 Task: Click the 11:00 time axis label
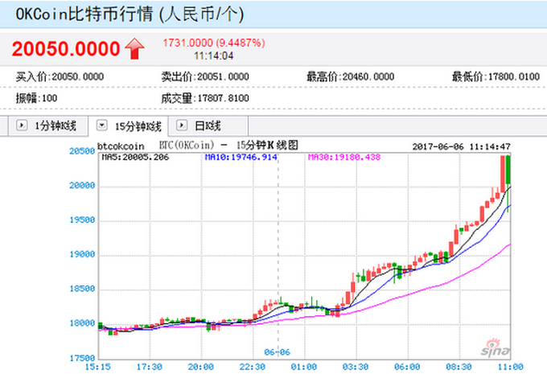tap(510, 367)
